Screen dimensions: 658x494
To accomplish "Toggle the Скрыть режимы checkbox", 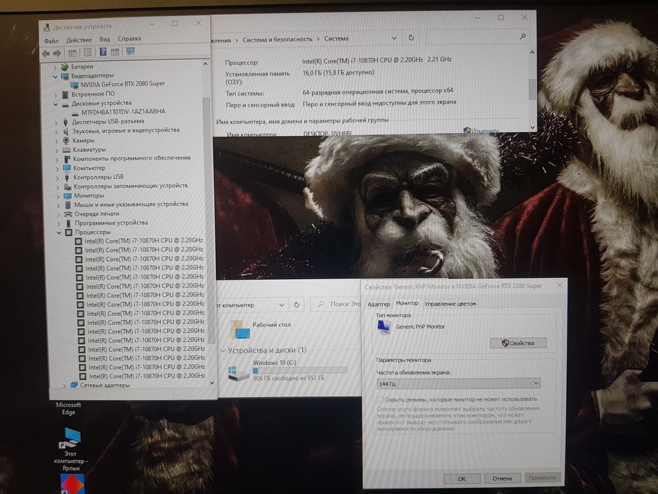I will click(x=380, y=399).
